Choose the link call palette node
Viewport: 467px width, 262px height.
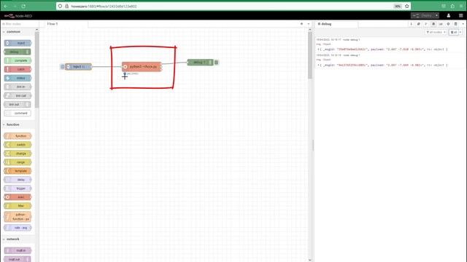pos(18,95)
